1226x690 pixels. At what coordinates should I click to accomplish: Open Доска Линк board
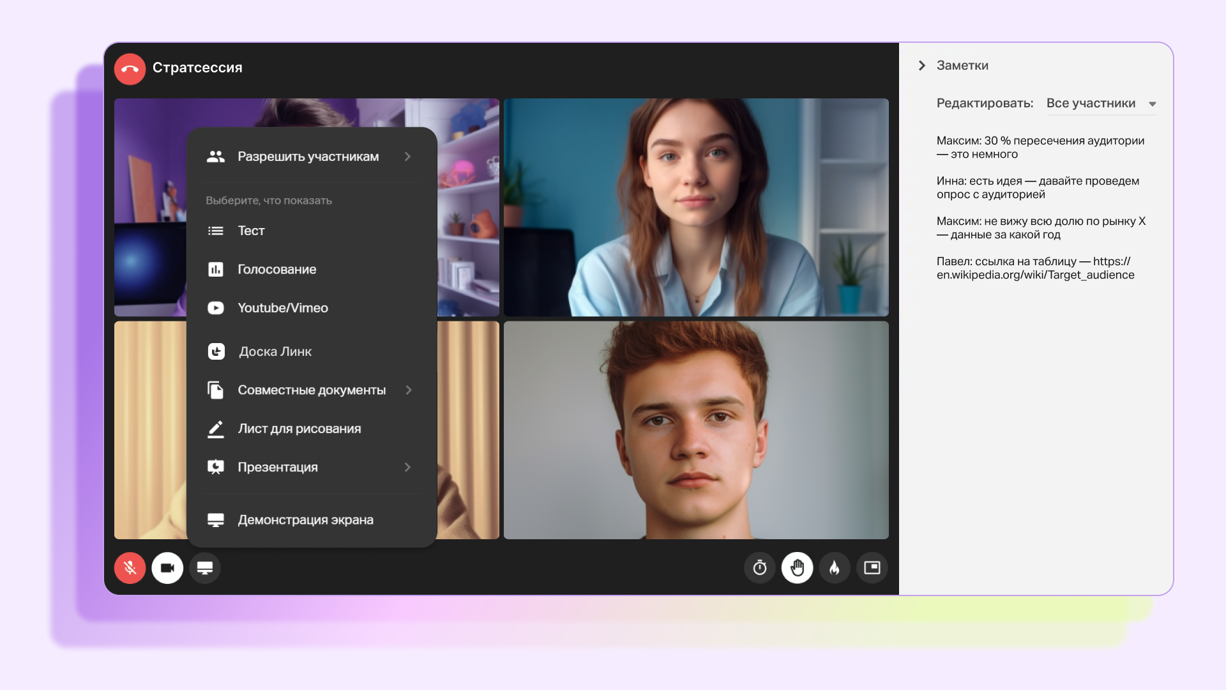[275, 351]
